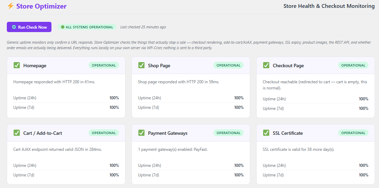
Task: Click the 'Generic uptime monitors only confirm' description paragraph
Action: coord(189,45)
